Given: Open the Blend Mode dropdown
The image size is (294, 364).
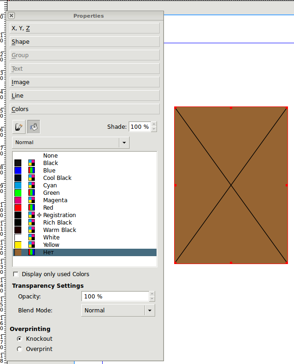Looking at the screenshot, I should click(118, 311).
